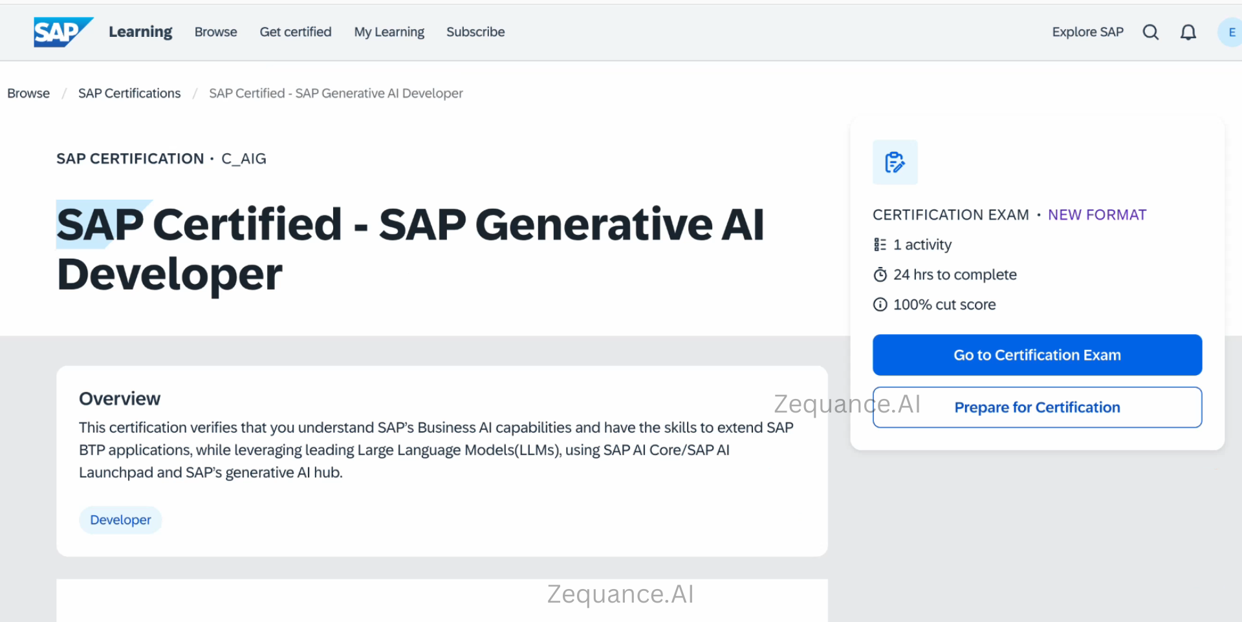Click the 1 activity indicator
This screenshot has width=1242, height=622.
(922, 244)
